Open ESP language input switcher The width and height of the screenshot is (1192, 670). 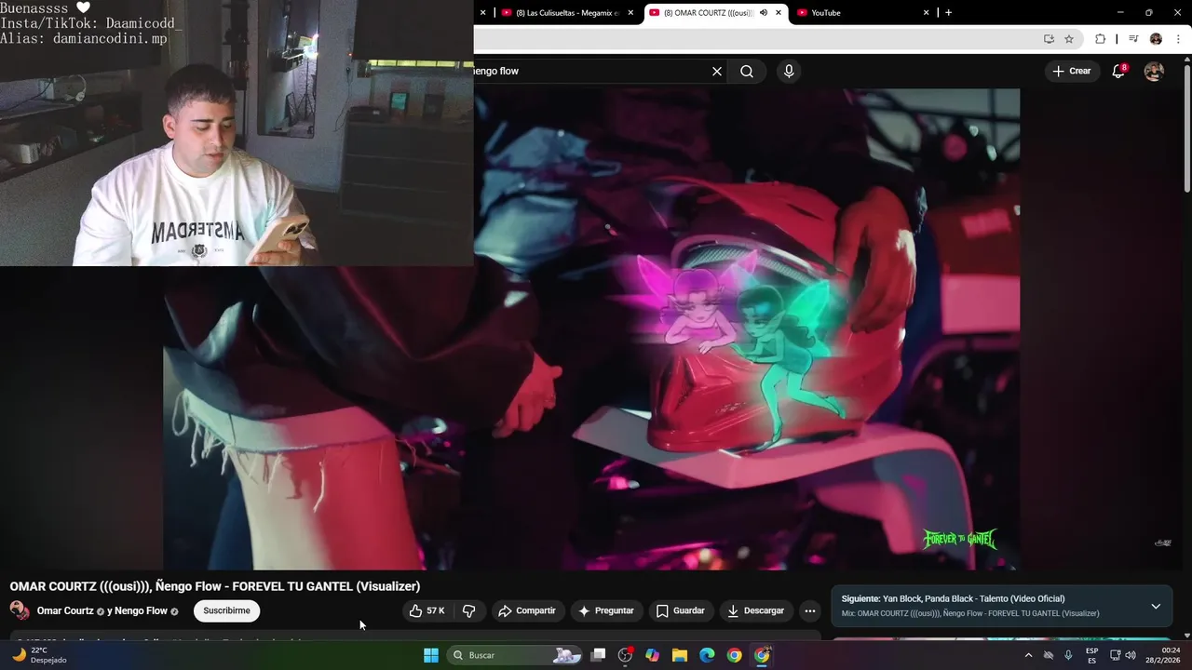pyautogui.click(x=1091, y=655)
